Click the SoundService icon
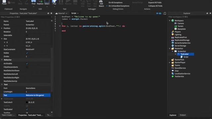 click(173, 68)
